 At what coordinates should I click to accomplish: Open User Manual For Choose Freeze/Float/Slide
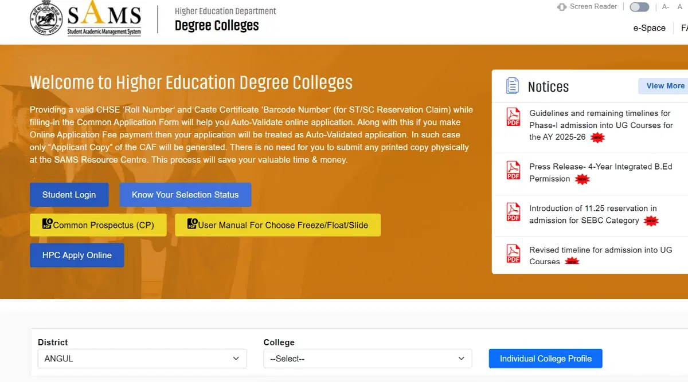tap(277, 225)
